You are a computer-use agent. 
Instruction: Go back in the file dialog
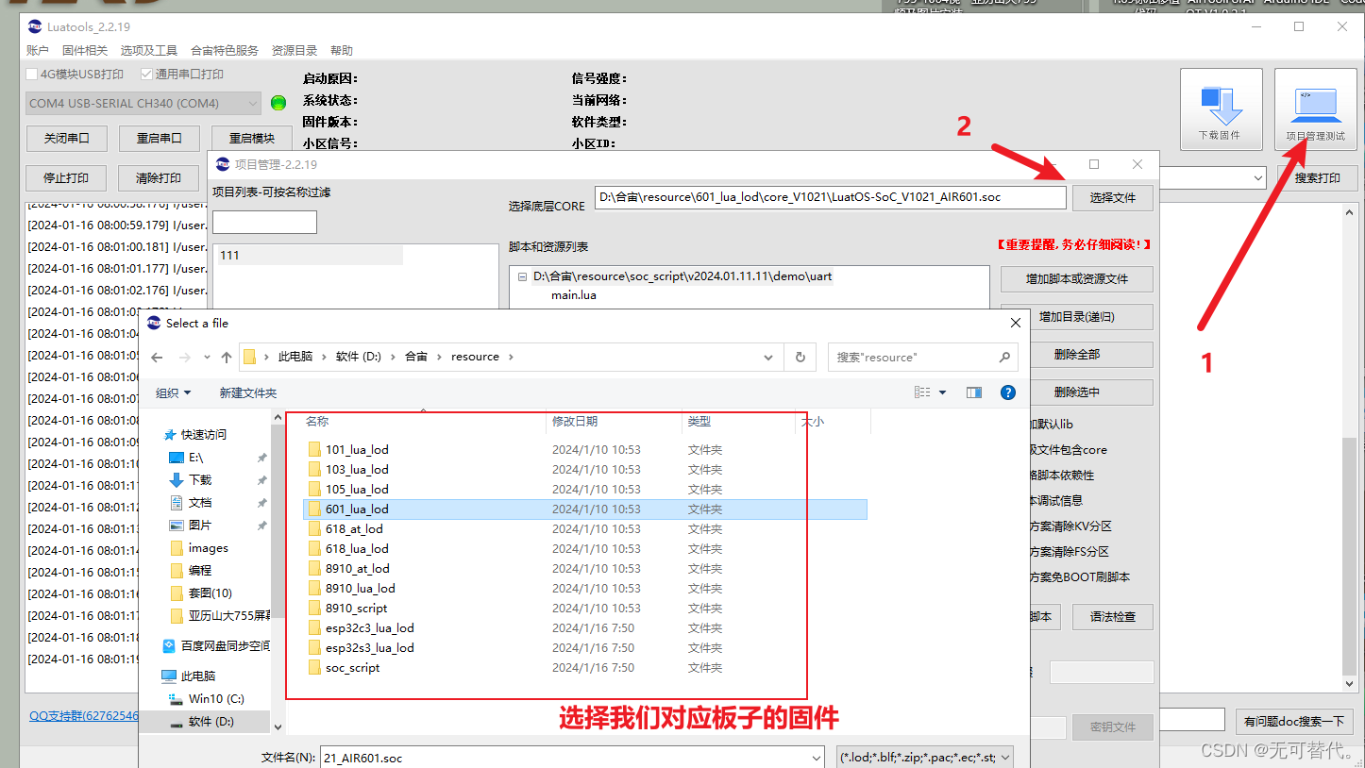tap(157, 358)
